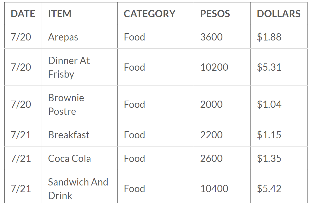Click the $1.04 dollar amount
Image resolution: width=312 pixels, height=203 pixels.
coord(269,105)
